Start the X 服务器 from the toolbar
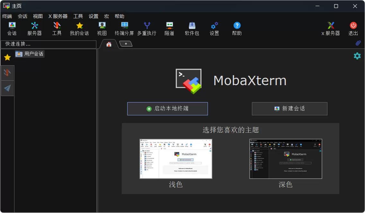The height and width of the screenshot is (213, 365). 330,28
